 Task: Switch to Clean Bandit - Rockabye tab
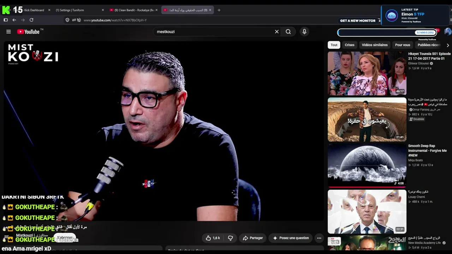point(133,10)
